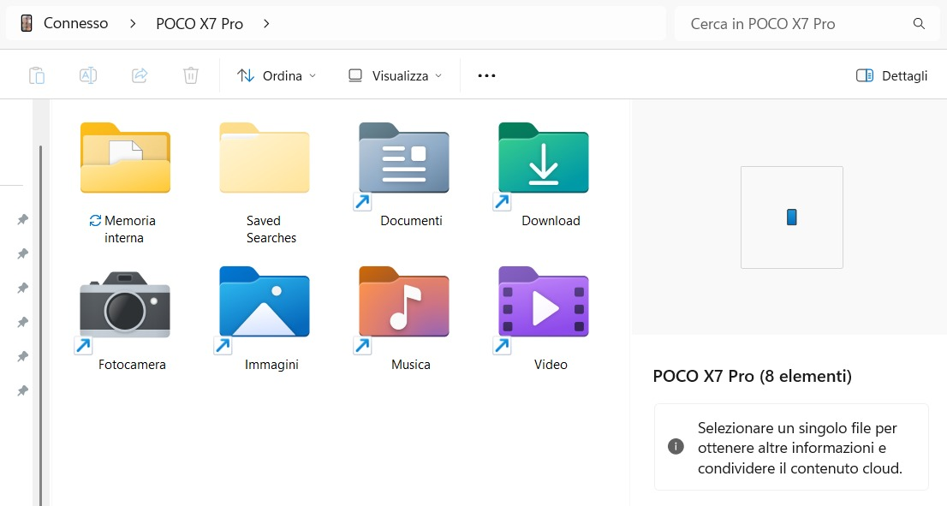Click the search magnifier icon

(x=919, y=24)
